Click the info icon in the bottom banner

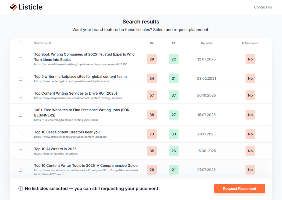[x=20, y=188]
